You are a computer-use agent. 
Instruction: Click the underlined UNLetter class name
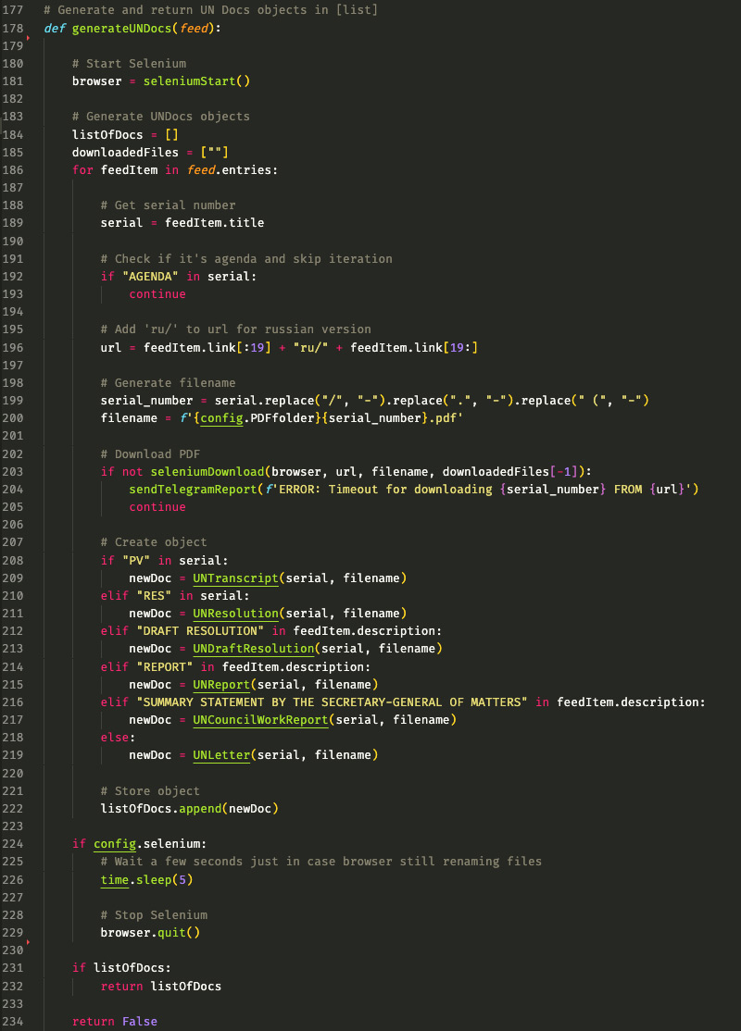click(221, 755)
